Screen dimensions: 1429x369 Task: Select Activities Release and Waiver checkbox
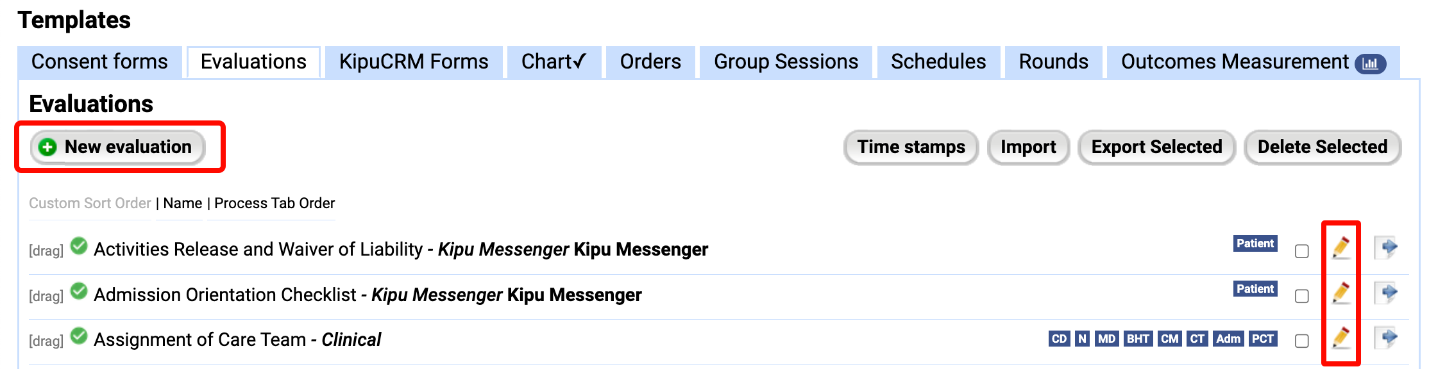point(1301,251)
